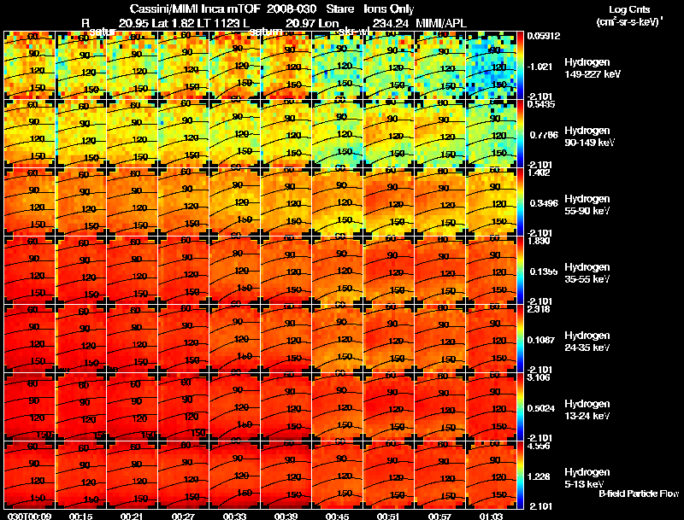Click the Hydrogen 55-90 keV color bar

[x=520, y=202]
